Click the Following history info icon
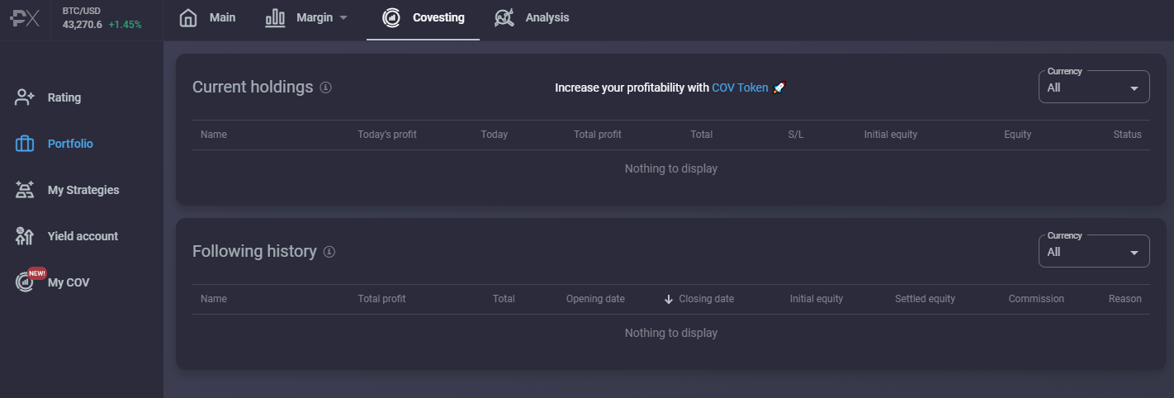1174x398 pixels. click(329, 252)
